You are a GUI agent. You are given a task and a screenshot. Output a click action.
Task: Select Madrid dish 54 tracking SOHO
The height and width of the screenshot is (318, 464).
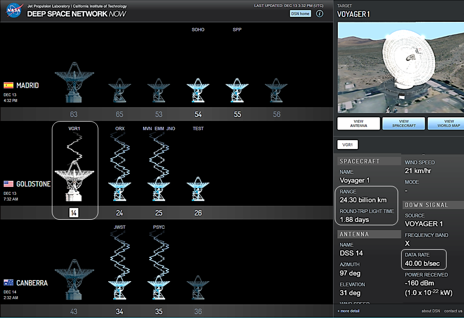pos(198,91)
